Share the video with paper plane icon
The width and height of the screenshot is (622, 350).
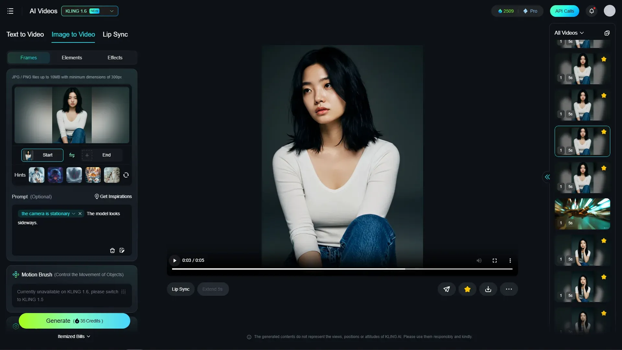447,289
